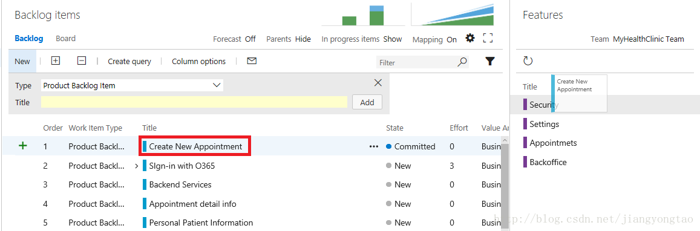Click the collapse all minus icon
Screen dimensions: 700x231
(81, 60)
